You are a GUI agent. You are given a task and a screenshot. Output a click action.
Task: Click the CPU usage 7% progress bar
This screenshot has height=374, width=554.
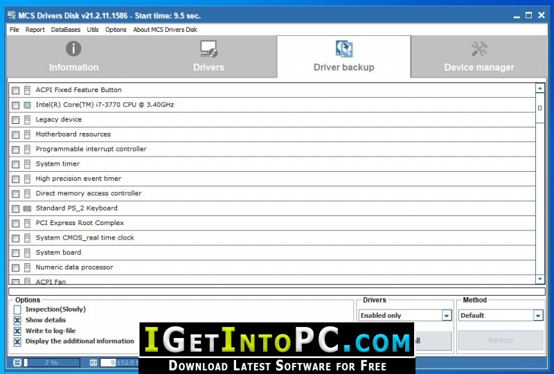coord(51,362)
